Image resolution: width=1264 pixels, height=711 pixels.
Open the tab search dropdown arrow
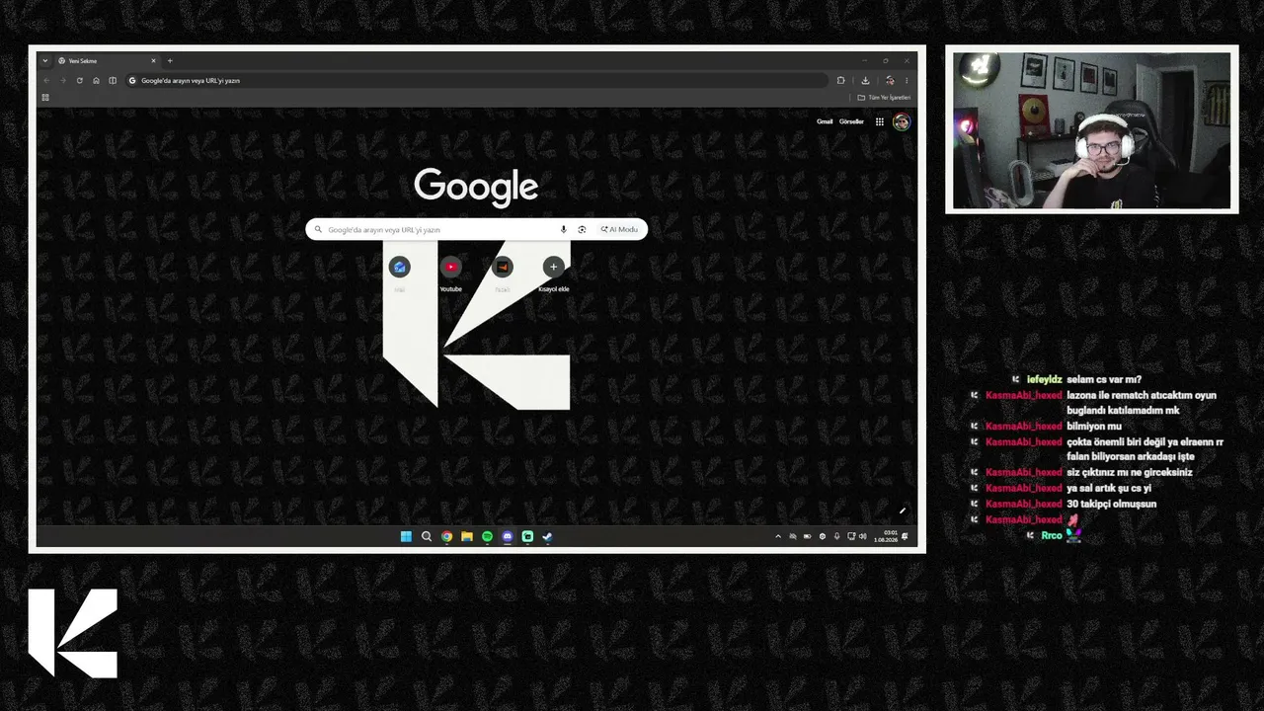pos(44,61)
